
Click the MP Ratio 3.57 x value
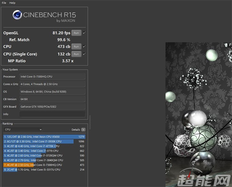[68, 61]
